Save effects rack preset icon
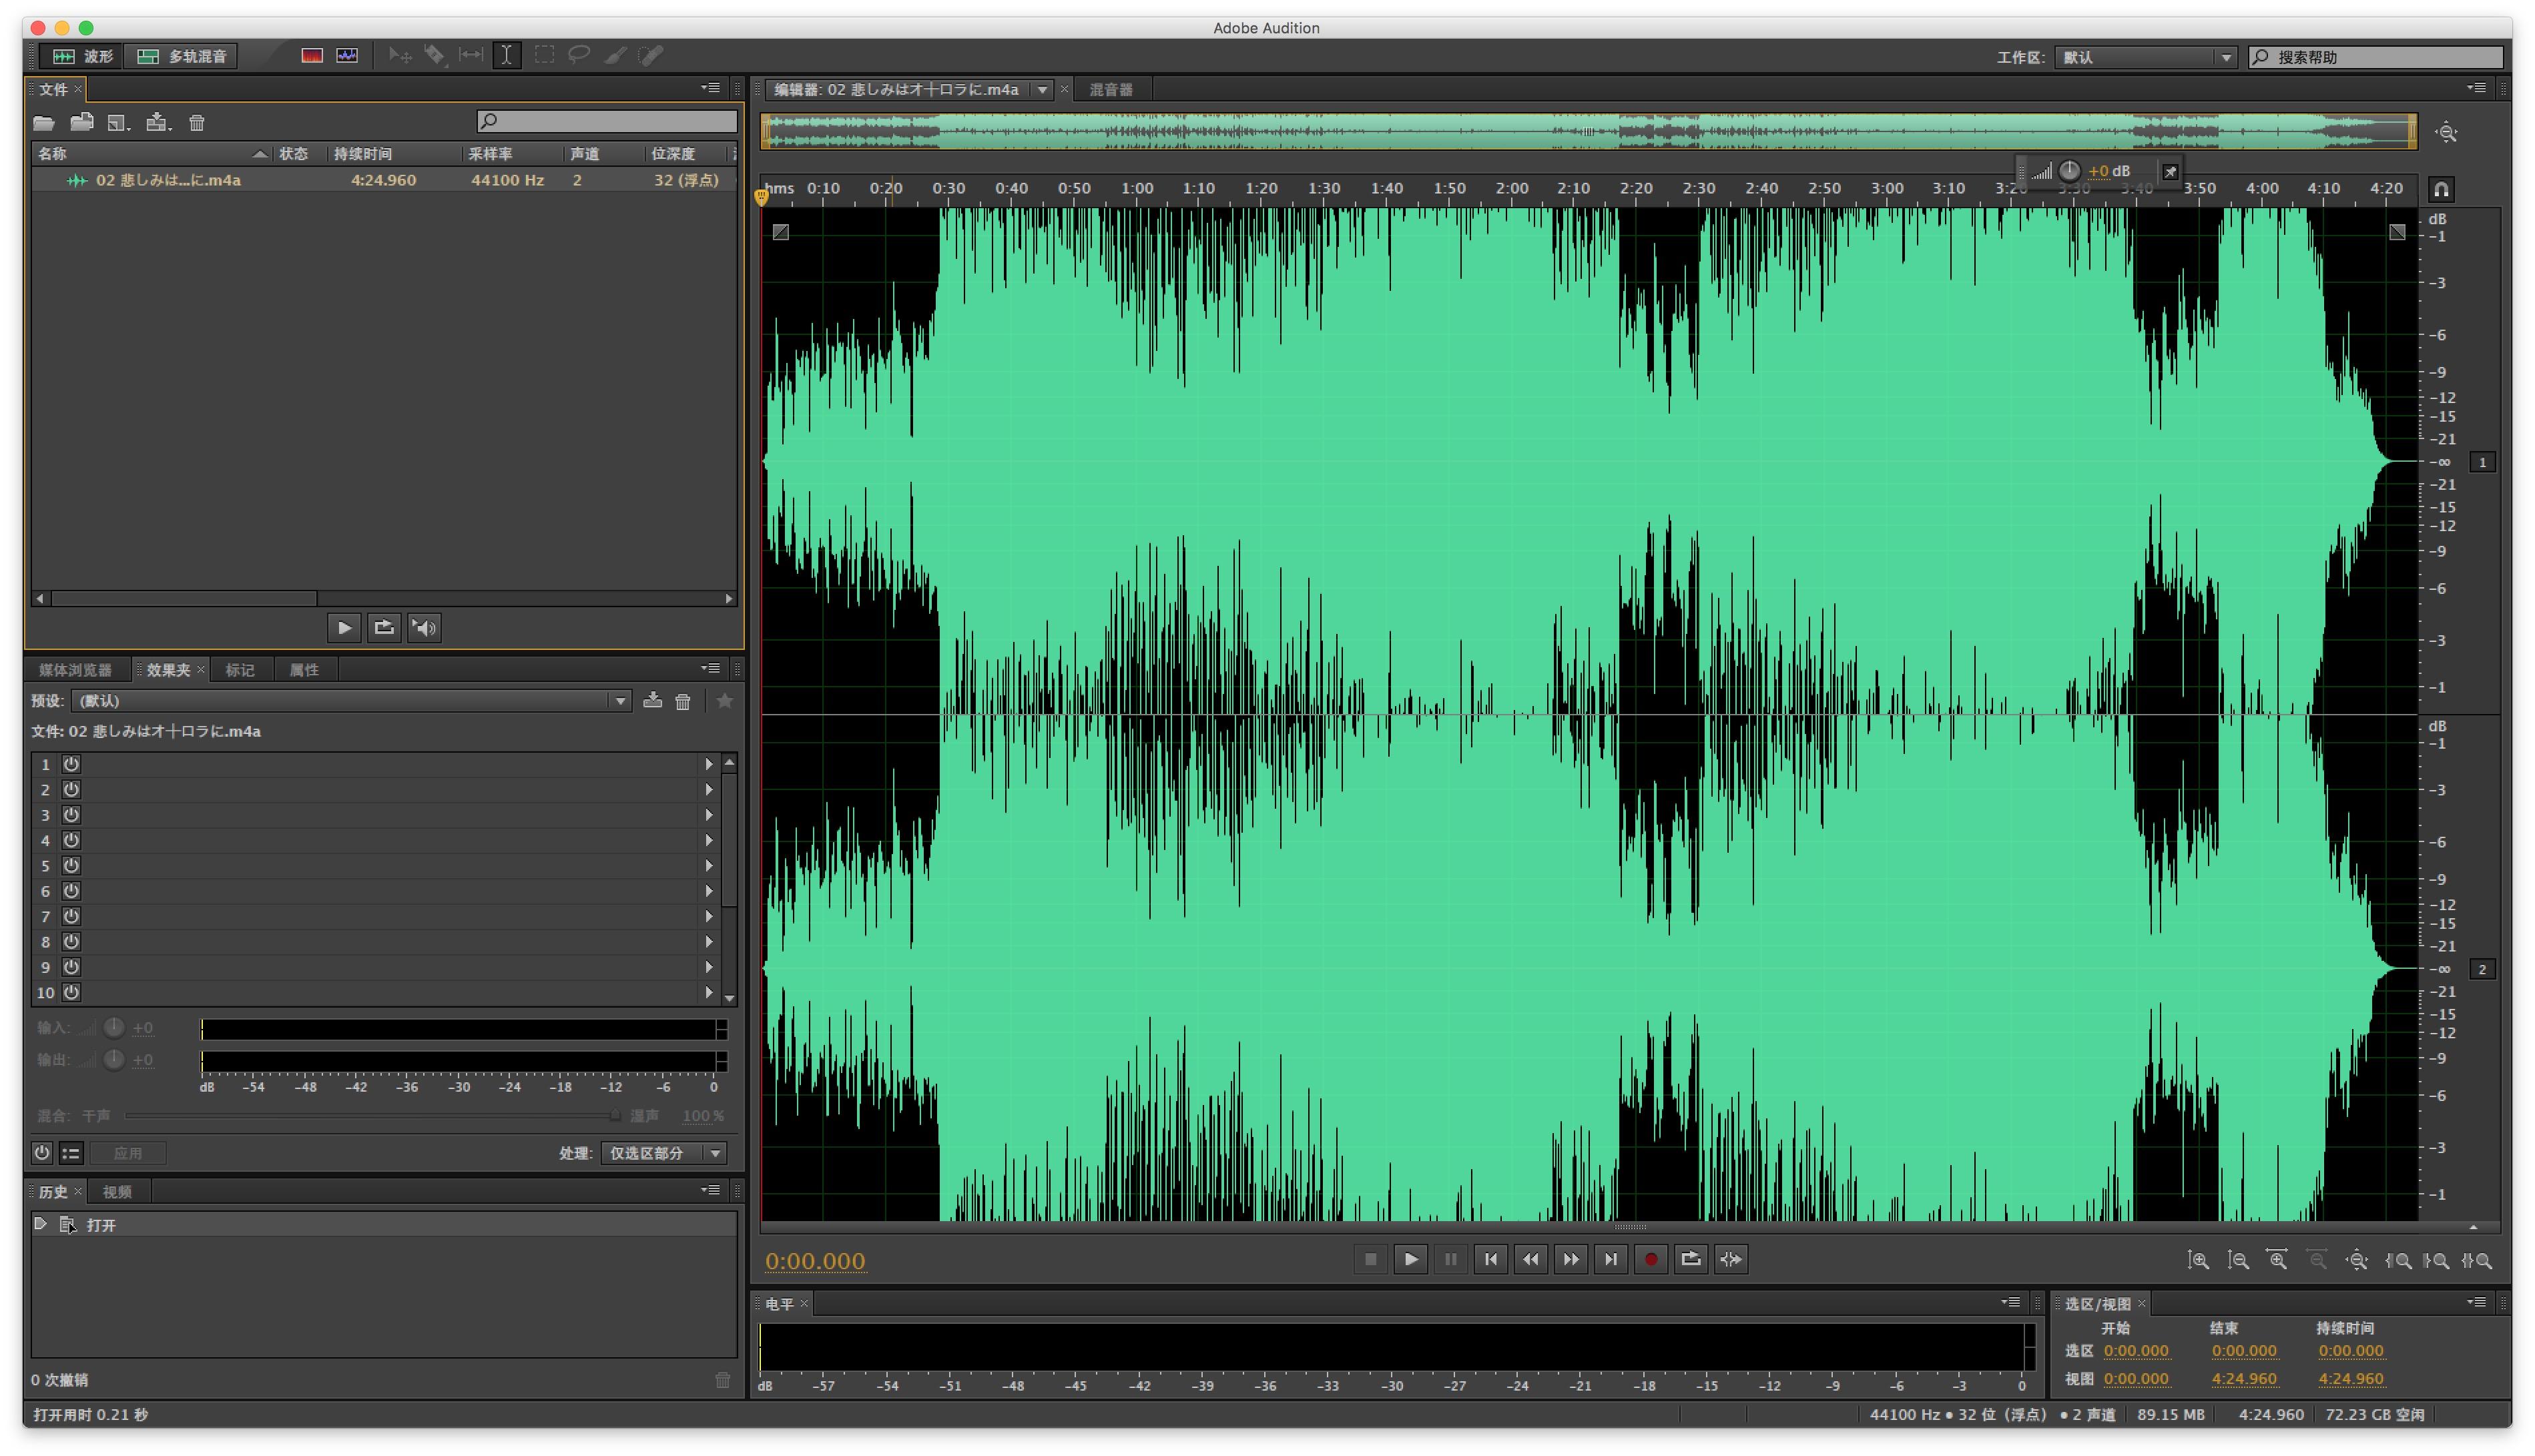The image size is (2535, 1456). [652, 701]
